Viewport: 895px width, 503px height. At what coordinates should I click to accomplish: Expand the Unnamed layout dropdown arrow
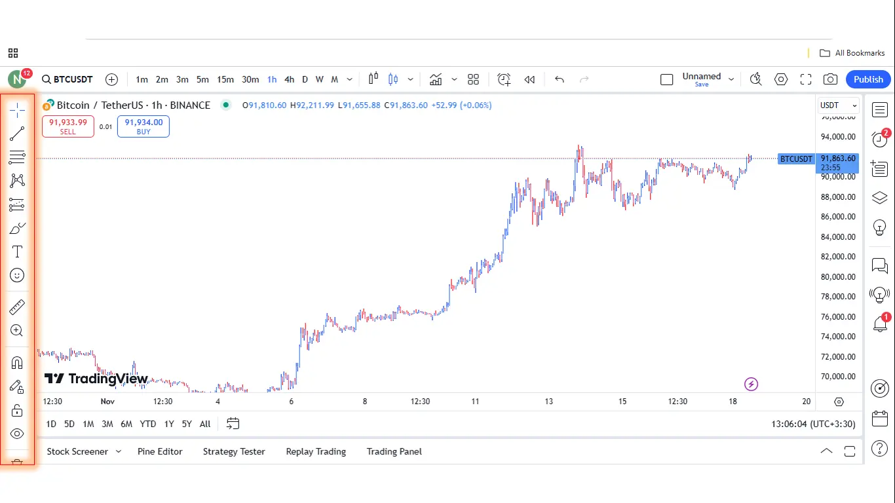click(x=731, y=79)
